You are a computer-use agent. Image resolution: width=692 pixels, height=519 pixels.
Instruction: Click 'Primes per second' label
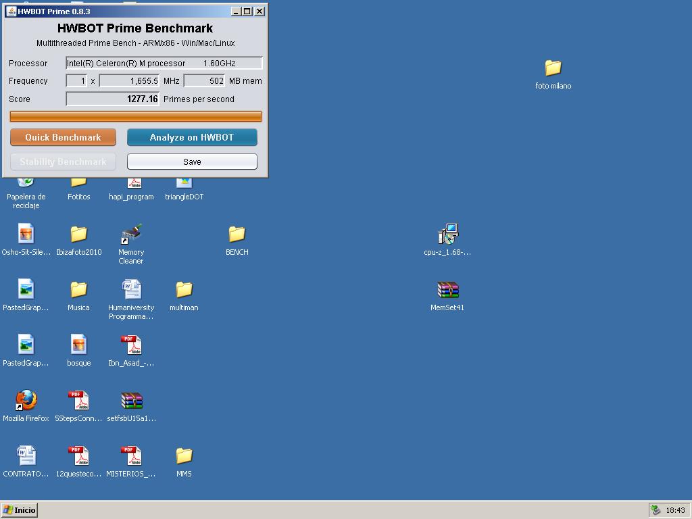(199, 99)
